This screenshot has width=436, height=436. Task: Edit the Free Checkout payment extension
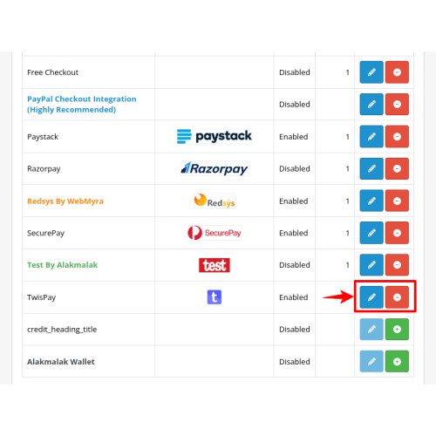371,72
